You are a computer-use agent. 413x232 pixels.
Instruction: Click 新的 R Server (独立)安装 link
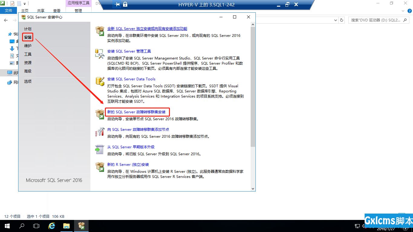coord(128,165)
